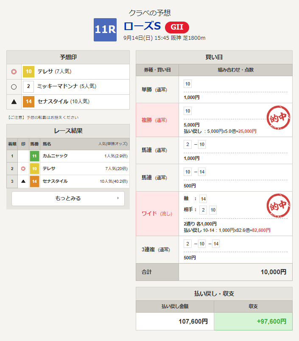This screenshot has width=299, height=341.
Task: Click the 107,600円 payout amount cell
Action: (175, 322)
